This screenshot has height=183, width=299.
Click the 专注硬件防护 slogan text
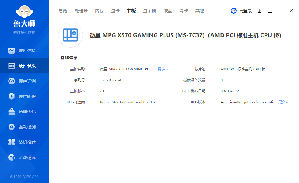(24, 33)
